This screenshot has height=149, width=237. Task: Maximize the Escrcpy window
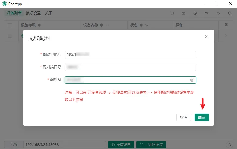[x=217, y=4]
